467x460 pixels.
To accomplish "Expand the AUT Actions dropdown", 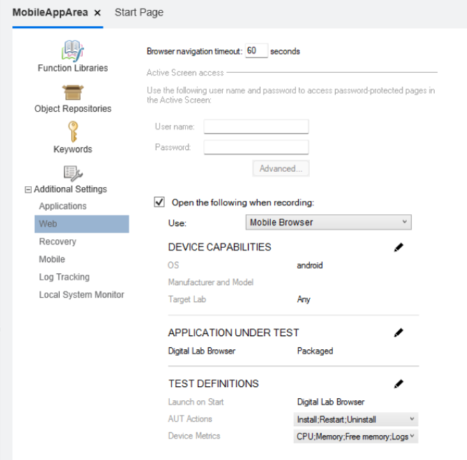I will pyautogui.click(x=355, y=419).
